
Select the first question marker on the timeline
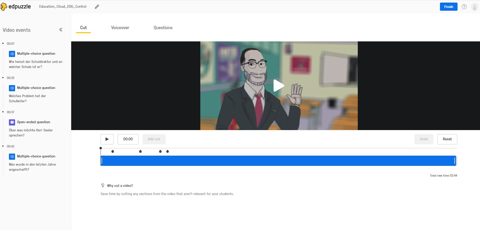113,151
